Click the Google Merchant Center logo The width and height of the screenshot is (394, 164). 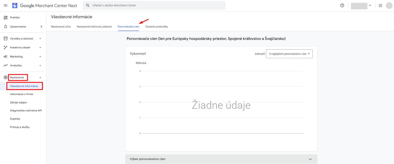tap(15, 6)
